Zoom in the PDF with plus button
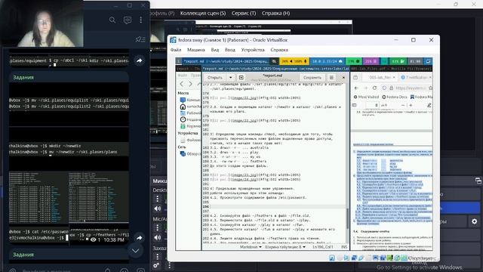This screenshot has width=483, height=272. 411,105
